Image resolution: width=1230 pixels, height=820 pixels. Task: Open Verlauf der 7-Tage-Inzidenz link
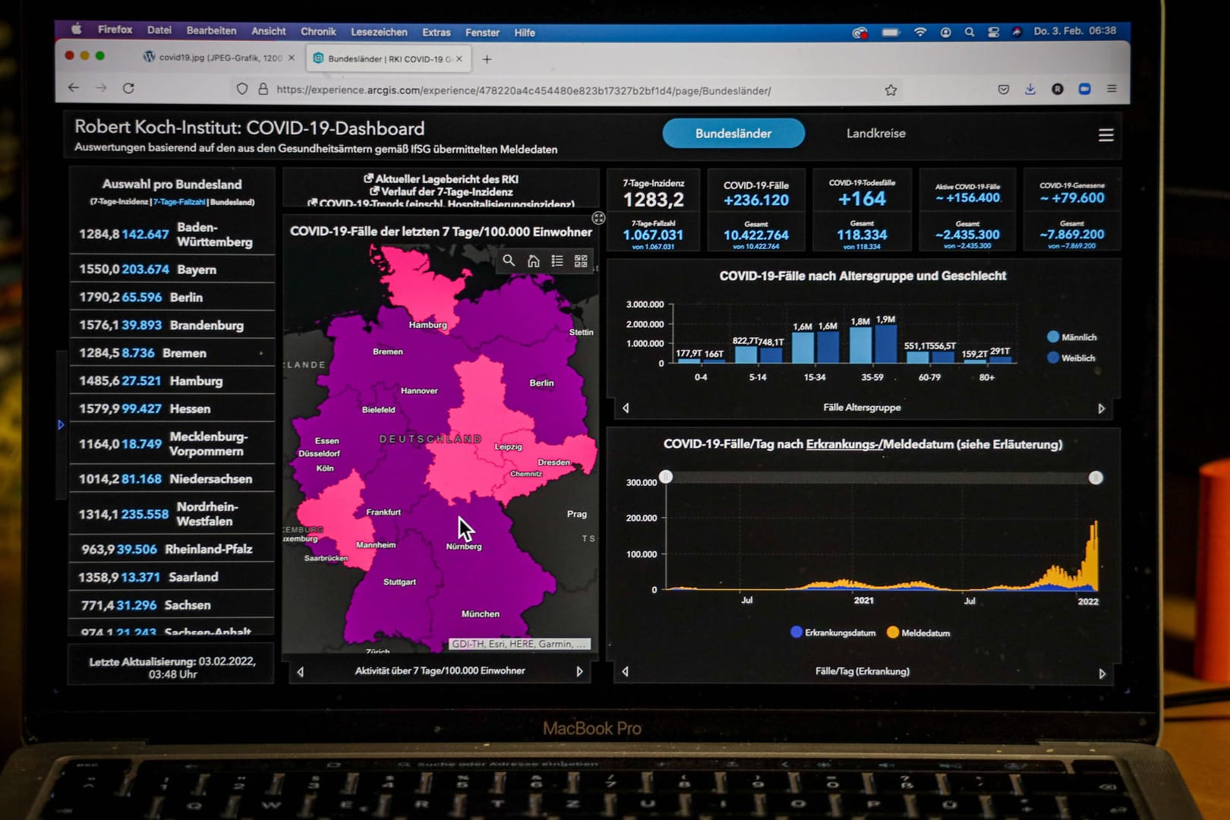click(441, 191)
